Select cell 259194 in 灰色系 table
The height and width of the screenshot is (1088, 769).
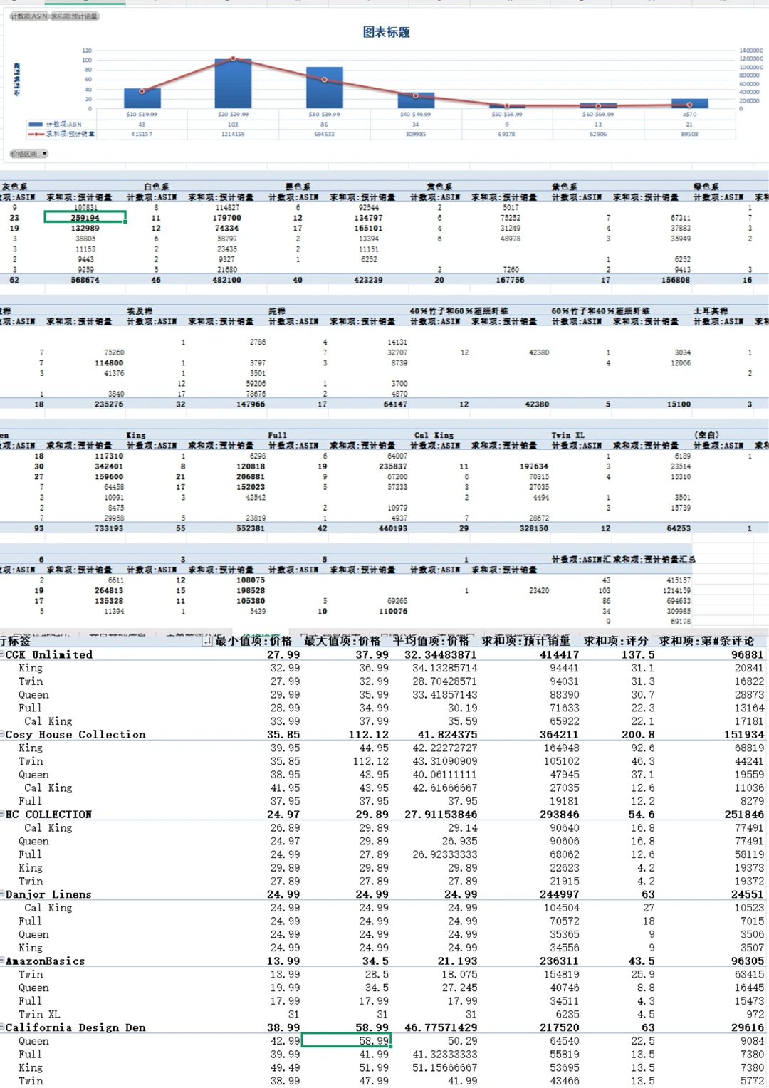tap(85, 217)
